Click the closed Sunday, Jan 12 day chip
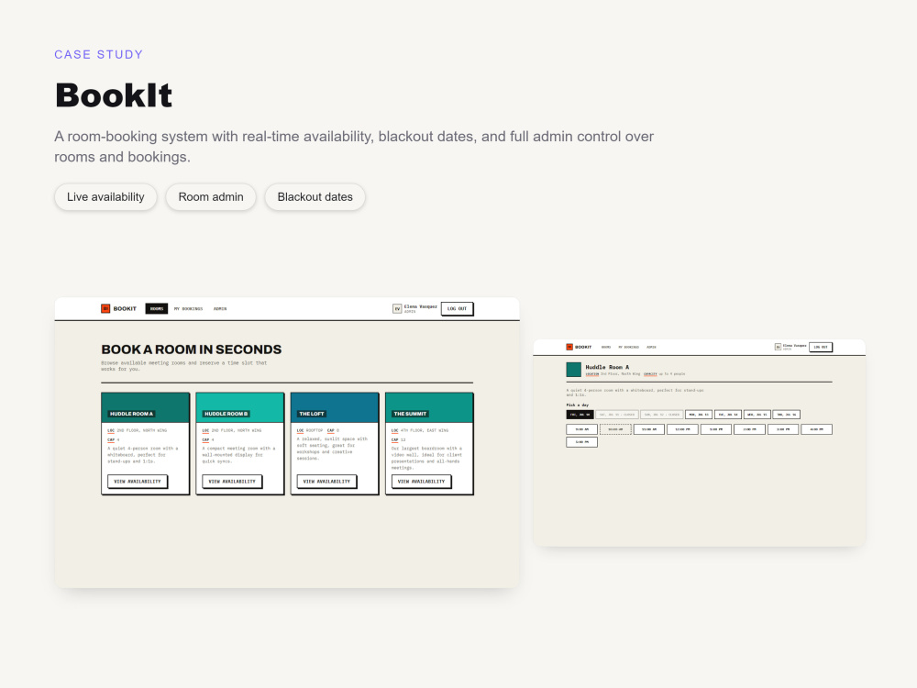 (x=661, y=415)
